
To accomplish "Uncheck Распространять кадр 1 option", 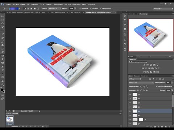I will pos(157,86).
